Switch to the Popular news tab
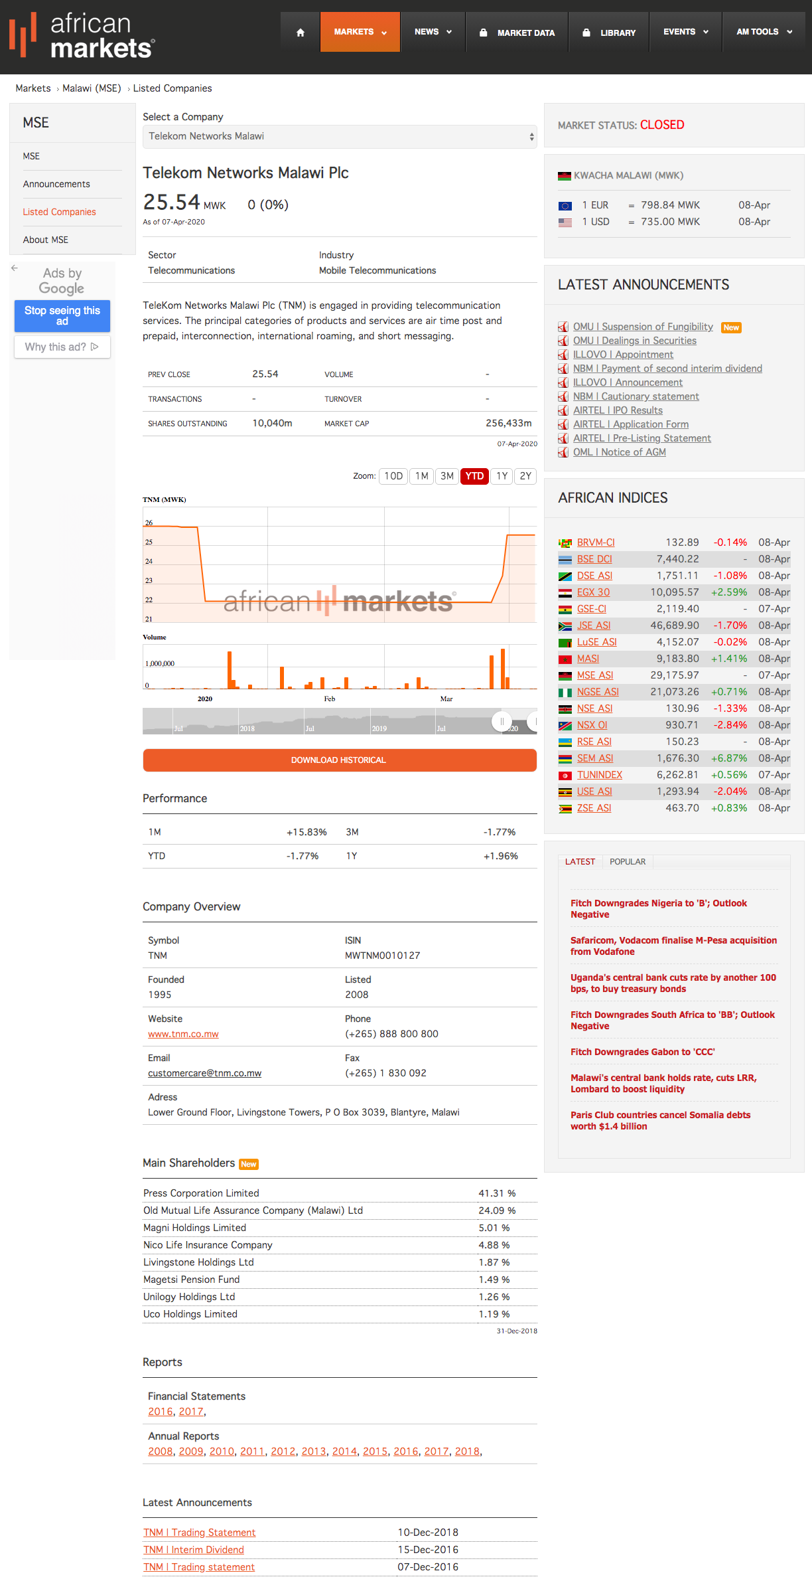This screenshot has width=812, height=1585. click(x=628, y=862)
